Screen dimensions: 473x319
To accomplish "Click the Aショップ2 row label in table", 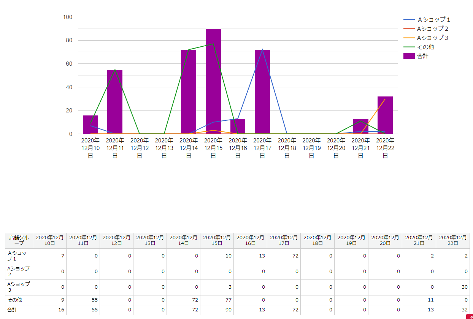I will tap(19, 272).
